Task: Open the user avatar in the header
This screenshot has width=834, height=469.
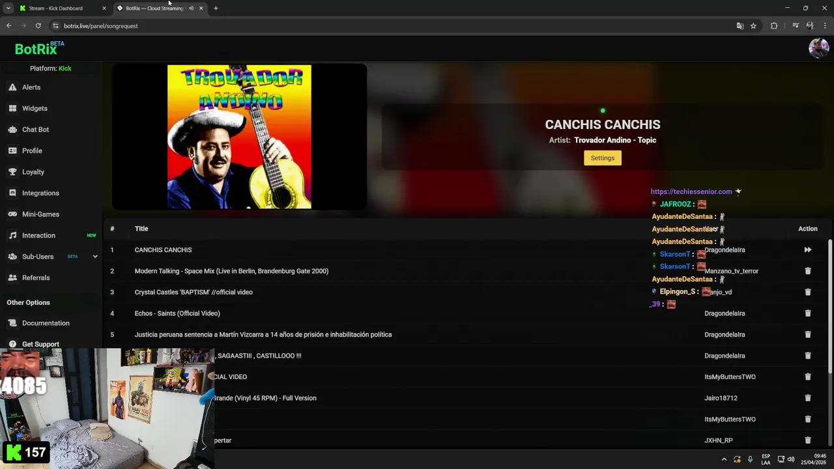Action: click(818, 48)
